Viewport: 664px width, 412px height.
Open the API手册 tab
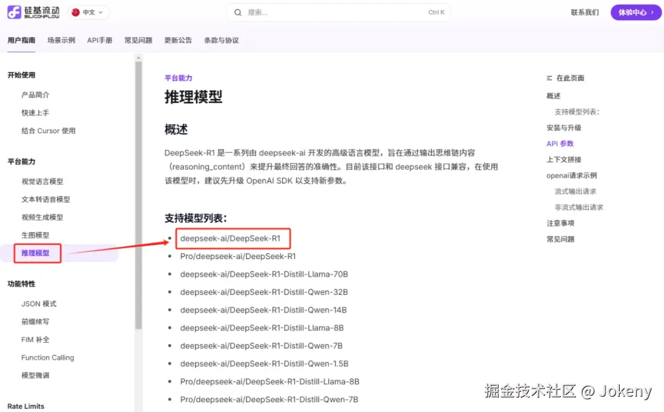point(100,40)
